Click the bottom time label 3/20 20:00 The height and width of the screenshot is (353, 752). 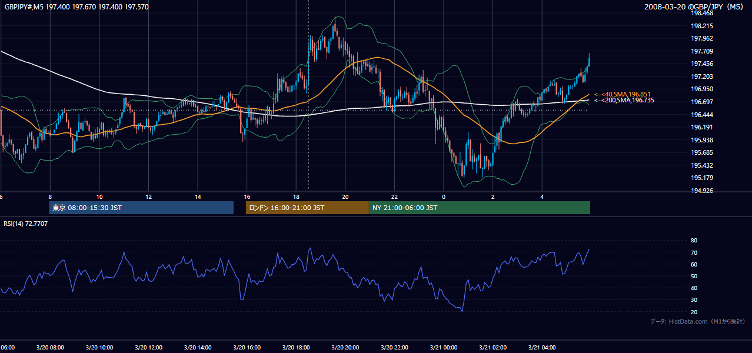[345, 348]
